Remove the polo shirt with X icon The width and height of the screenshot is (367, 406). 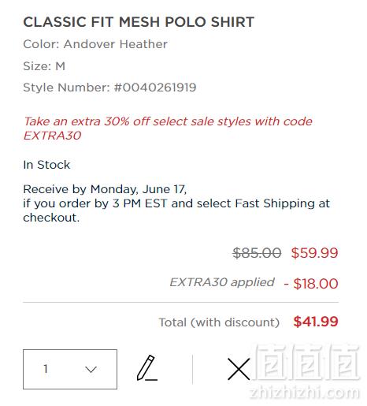[x=239, y=369]
